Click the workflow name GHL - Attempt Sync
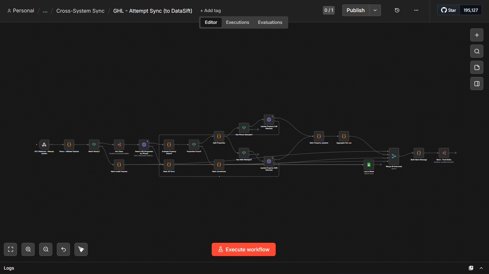Screen dimensions: 489x274 point(153,11)
